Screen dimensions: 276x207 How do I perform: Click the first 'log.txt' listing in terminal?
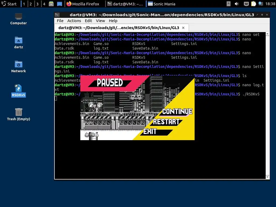coord(101,48)
